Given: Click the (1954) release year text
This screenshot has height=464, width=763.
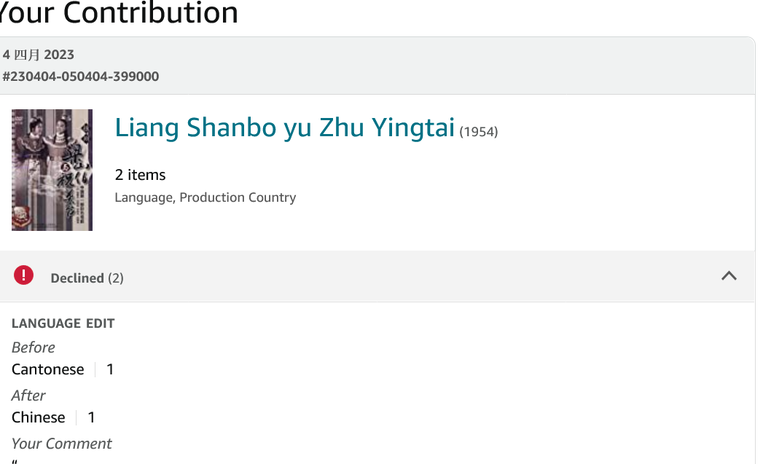Looking at the screenshot, I should coord(479,132).
